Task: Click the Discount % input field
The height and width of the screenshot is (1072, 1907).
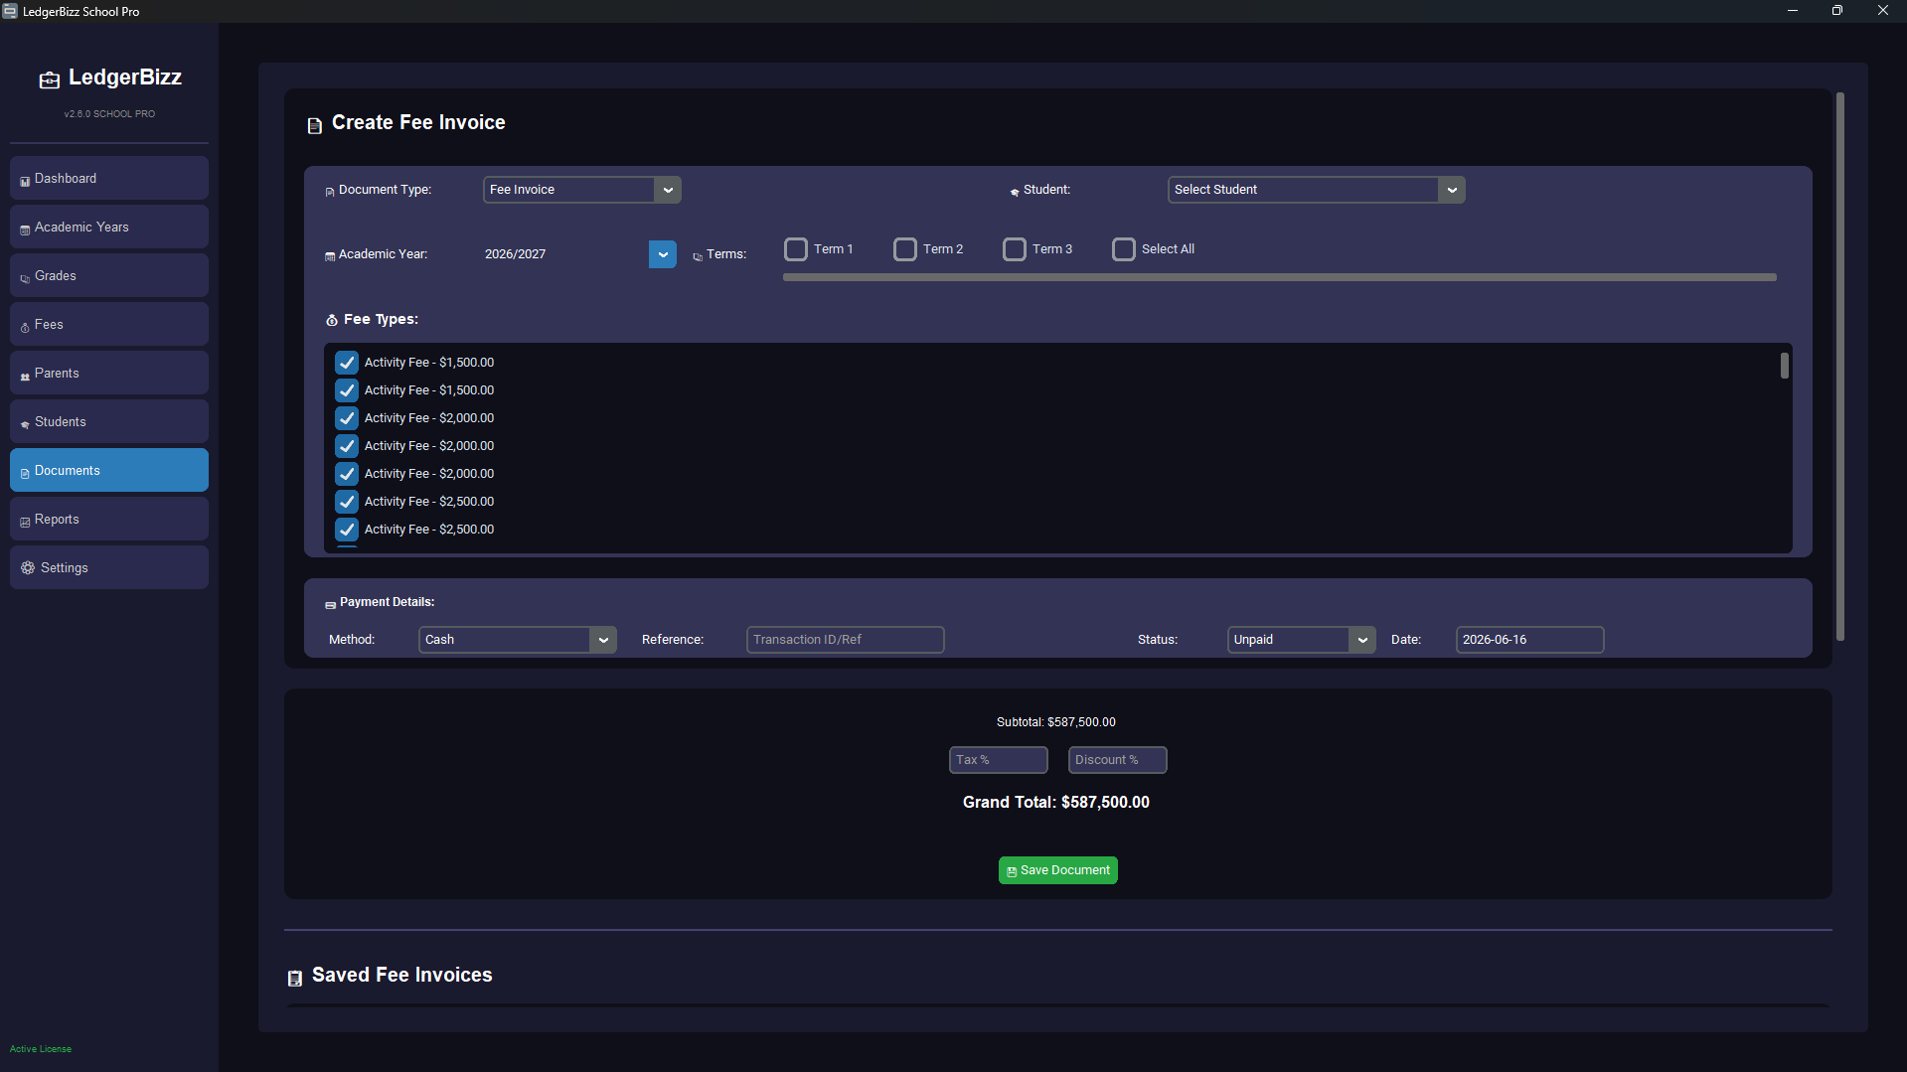Action: point(1117,760)
